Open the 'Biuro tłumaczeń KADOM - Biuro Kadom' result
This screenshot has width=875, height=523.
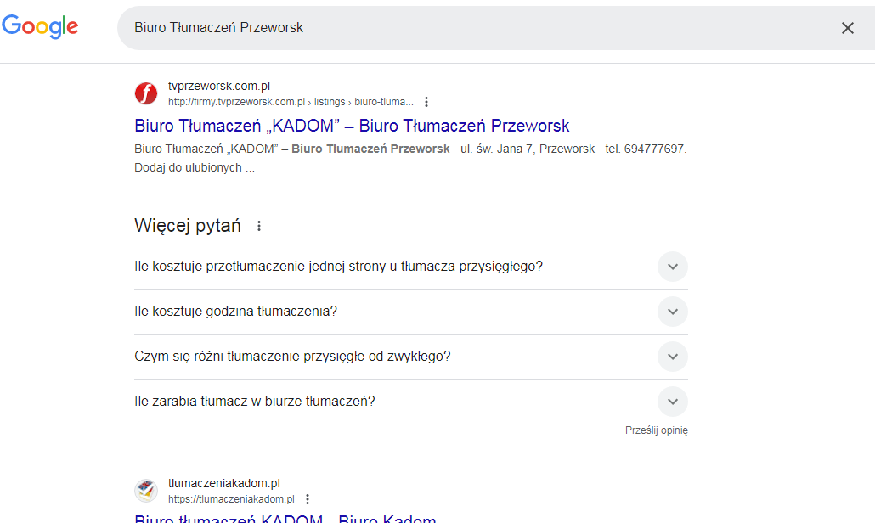(x=285, y=519)
